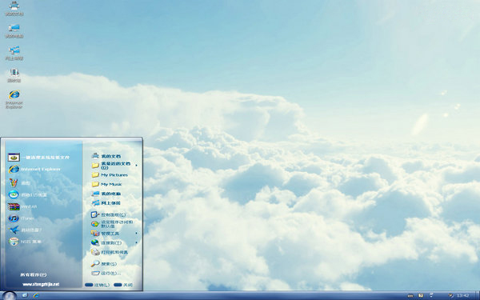Click the shut down button
The height and width of the screenshot is (300, 480).
coord(123,285)
